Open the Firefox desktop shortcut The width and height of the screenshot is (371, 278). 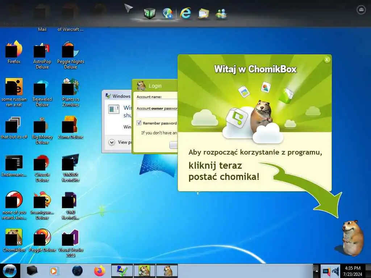[x=14, y=52]
